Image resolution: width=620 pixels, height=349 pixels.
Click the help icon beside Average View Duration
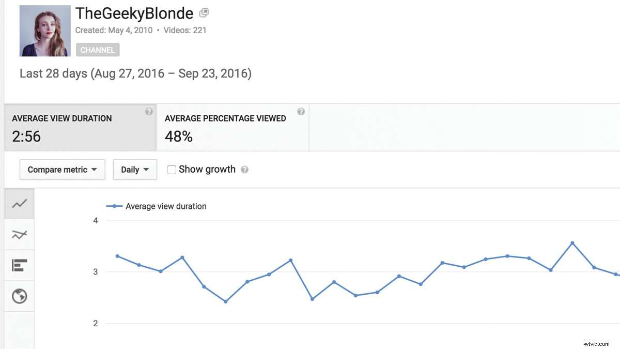(x=149, y=111)
